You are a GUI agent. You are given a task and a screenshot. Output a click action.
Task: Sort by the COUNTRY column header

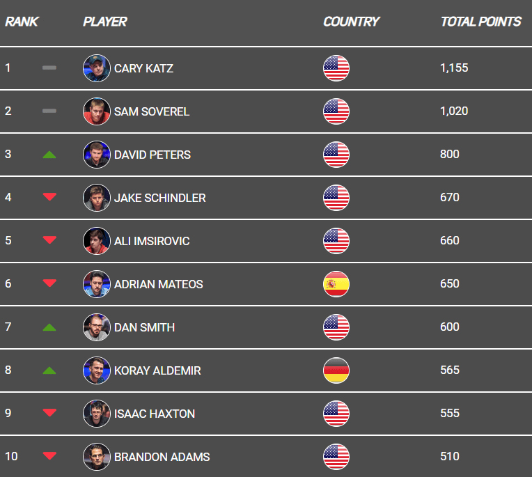(x=352, y=22)
